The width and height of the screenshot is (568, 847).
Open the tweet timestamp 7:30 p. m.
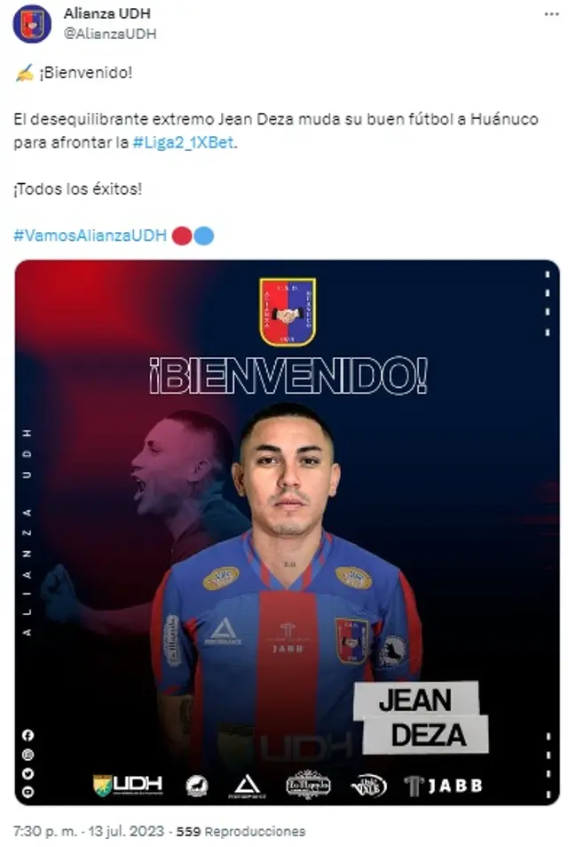point(46,831)
